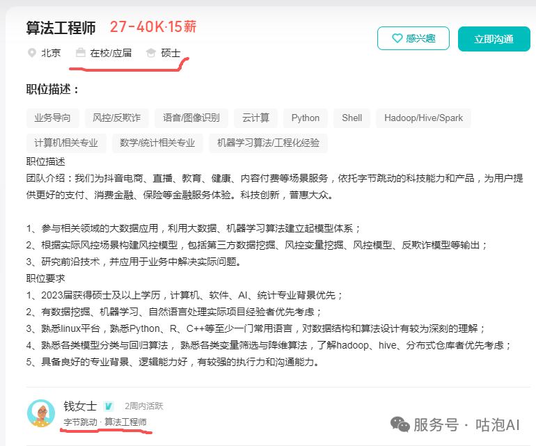Click the 2周内活跃 status text
The image size is (536, 446).
tap(144, 406)
